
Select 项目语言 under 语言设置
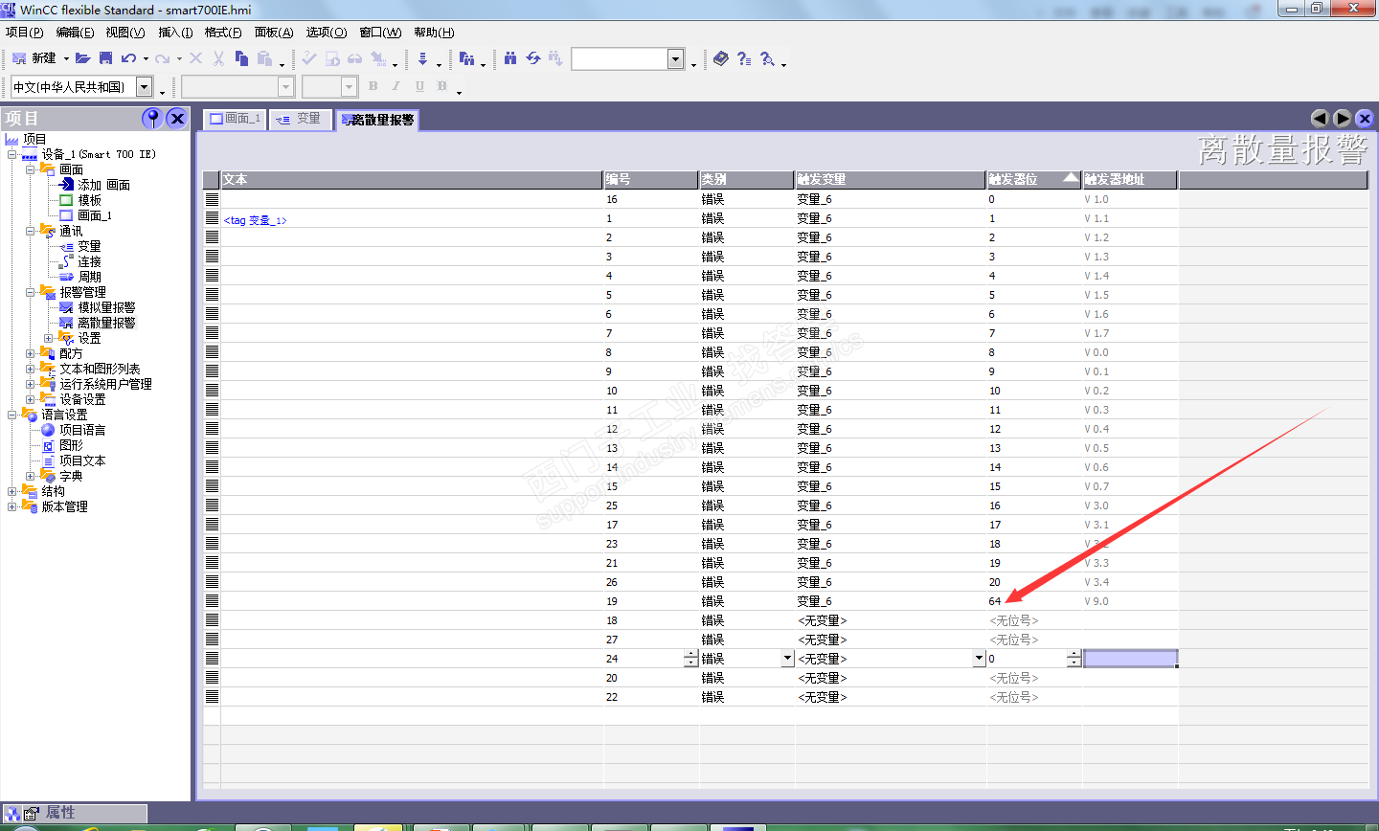pos(82,430)
